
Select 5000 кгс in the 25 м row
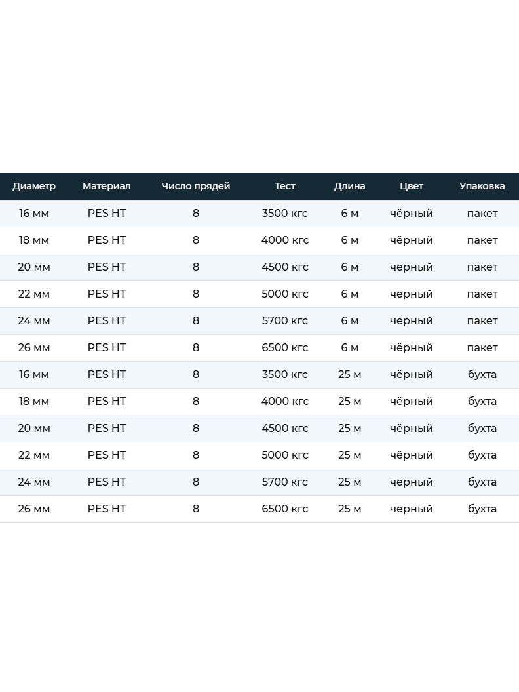click(x=284, y=455)
